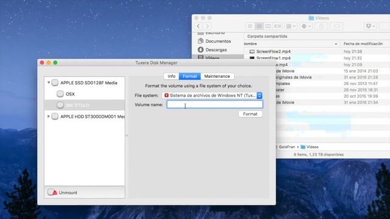Click the Volume name input field
The height and width of the screenshot is (219, 390).
214,105
